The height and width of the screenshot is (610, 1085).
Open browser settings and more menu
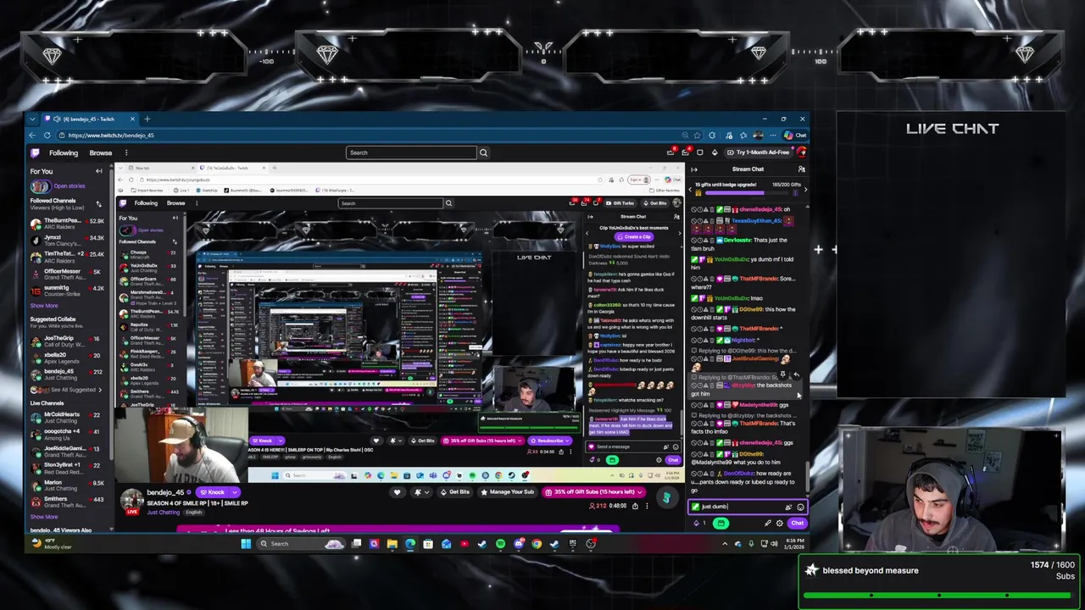[773, 136]
